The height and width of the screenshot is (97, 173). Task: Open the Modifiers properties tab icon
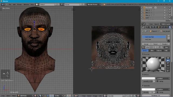tap(164, 27)
